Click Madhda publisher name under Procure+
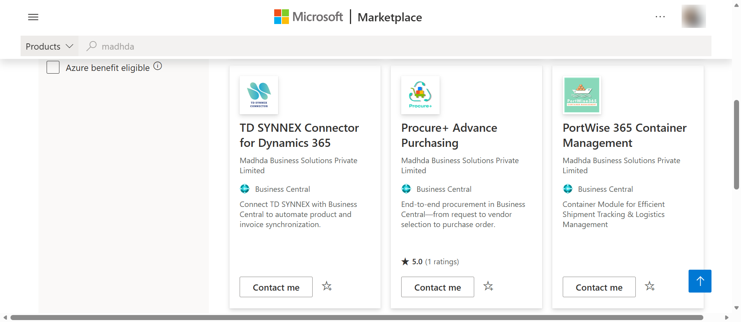 (460, 165)
